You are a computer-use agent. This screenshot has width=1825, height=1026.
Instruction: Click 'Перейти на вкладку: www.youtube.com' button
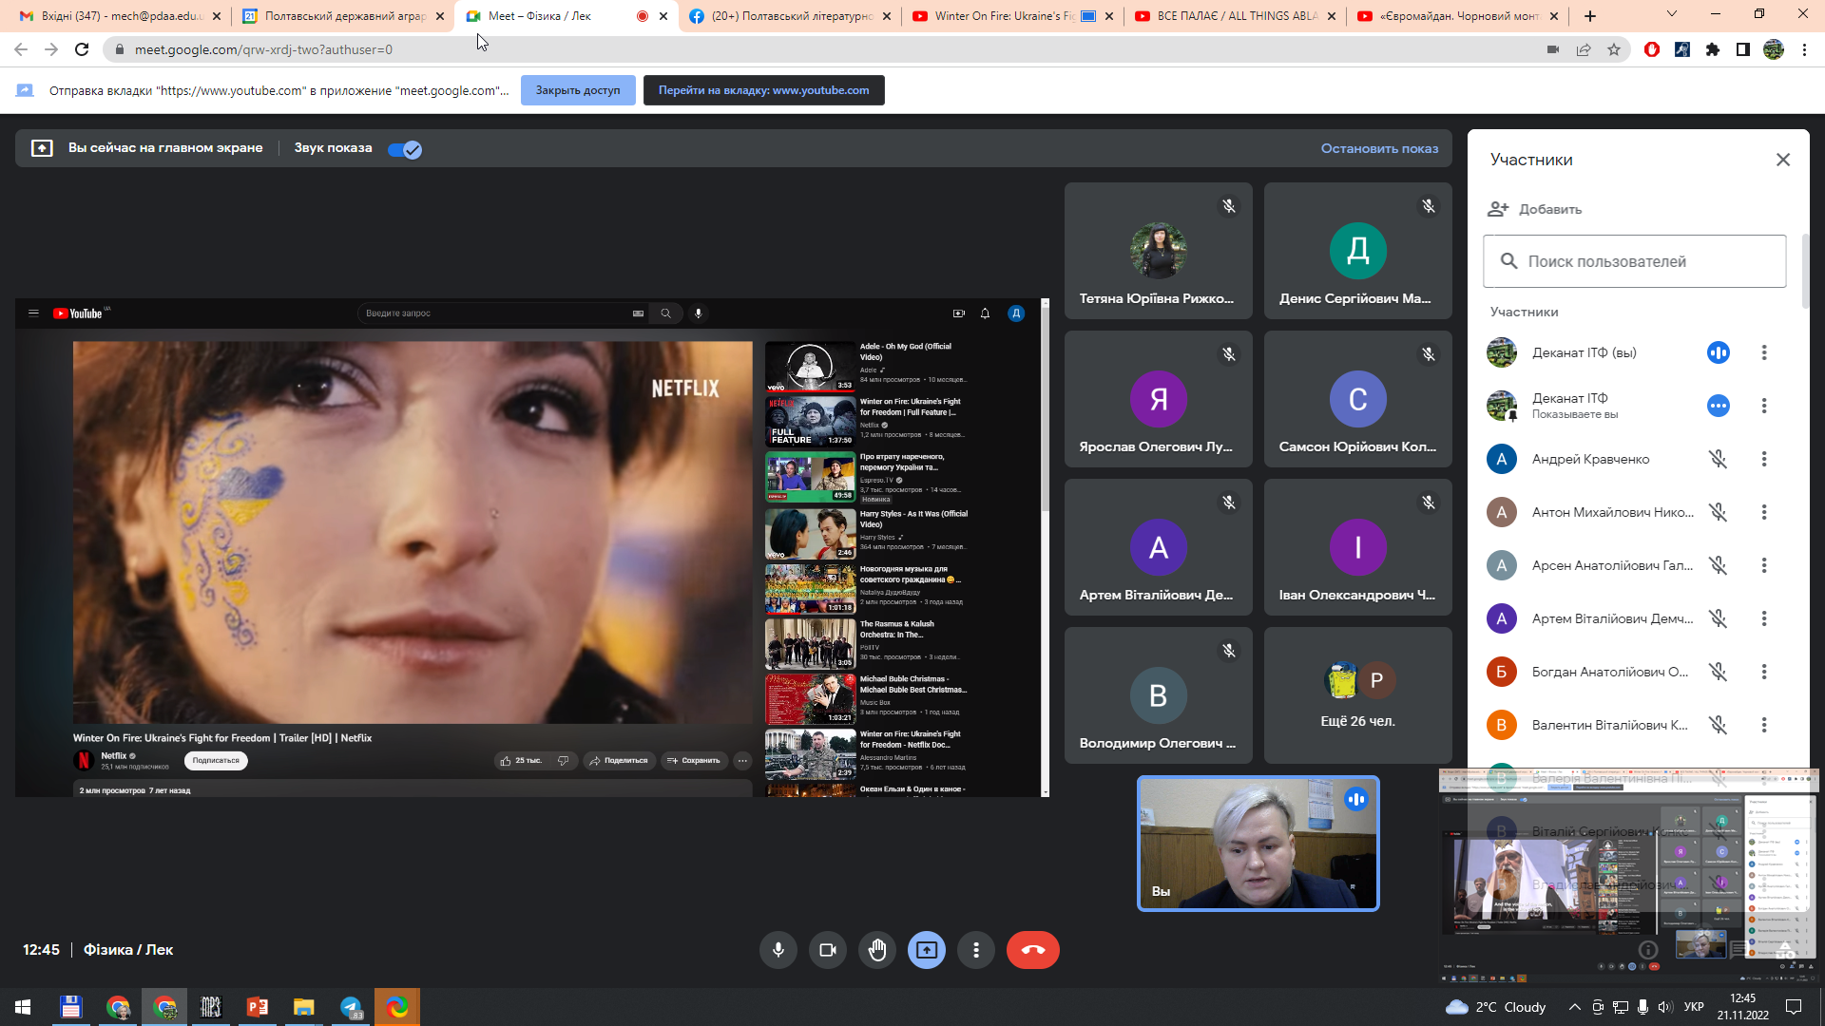coord(763,90)
